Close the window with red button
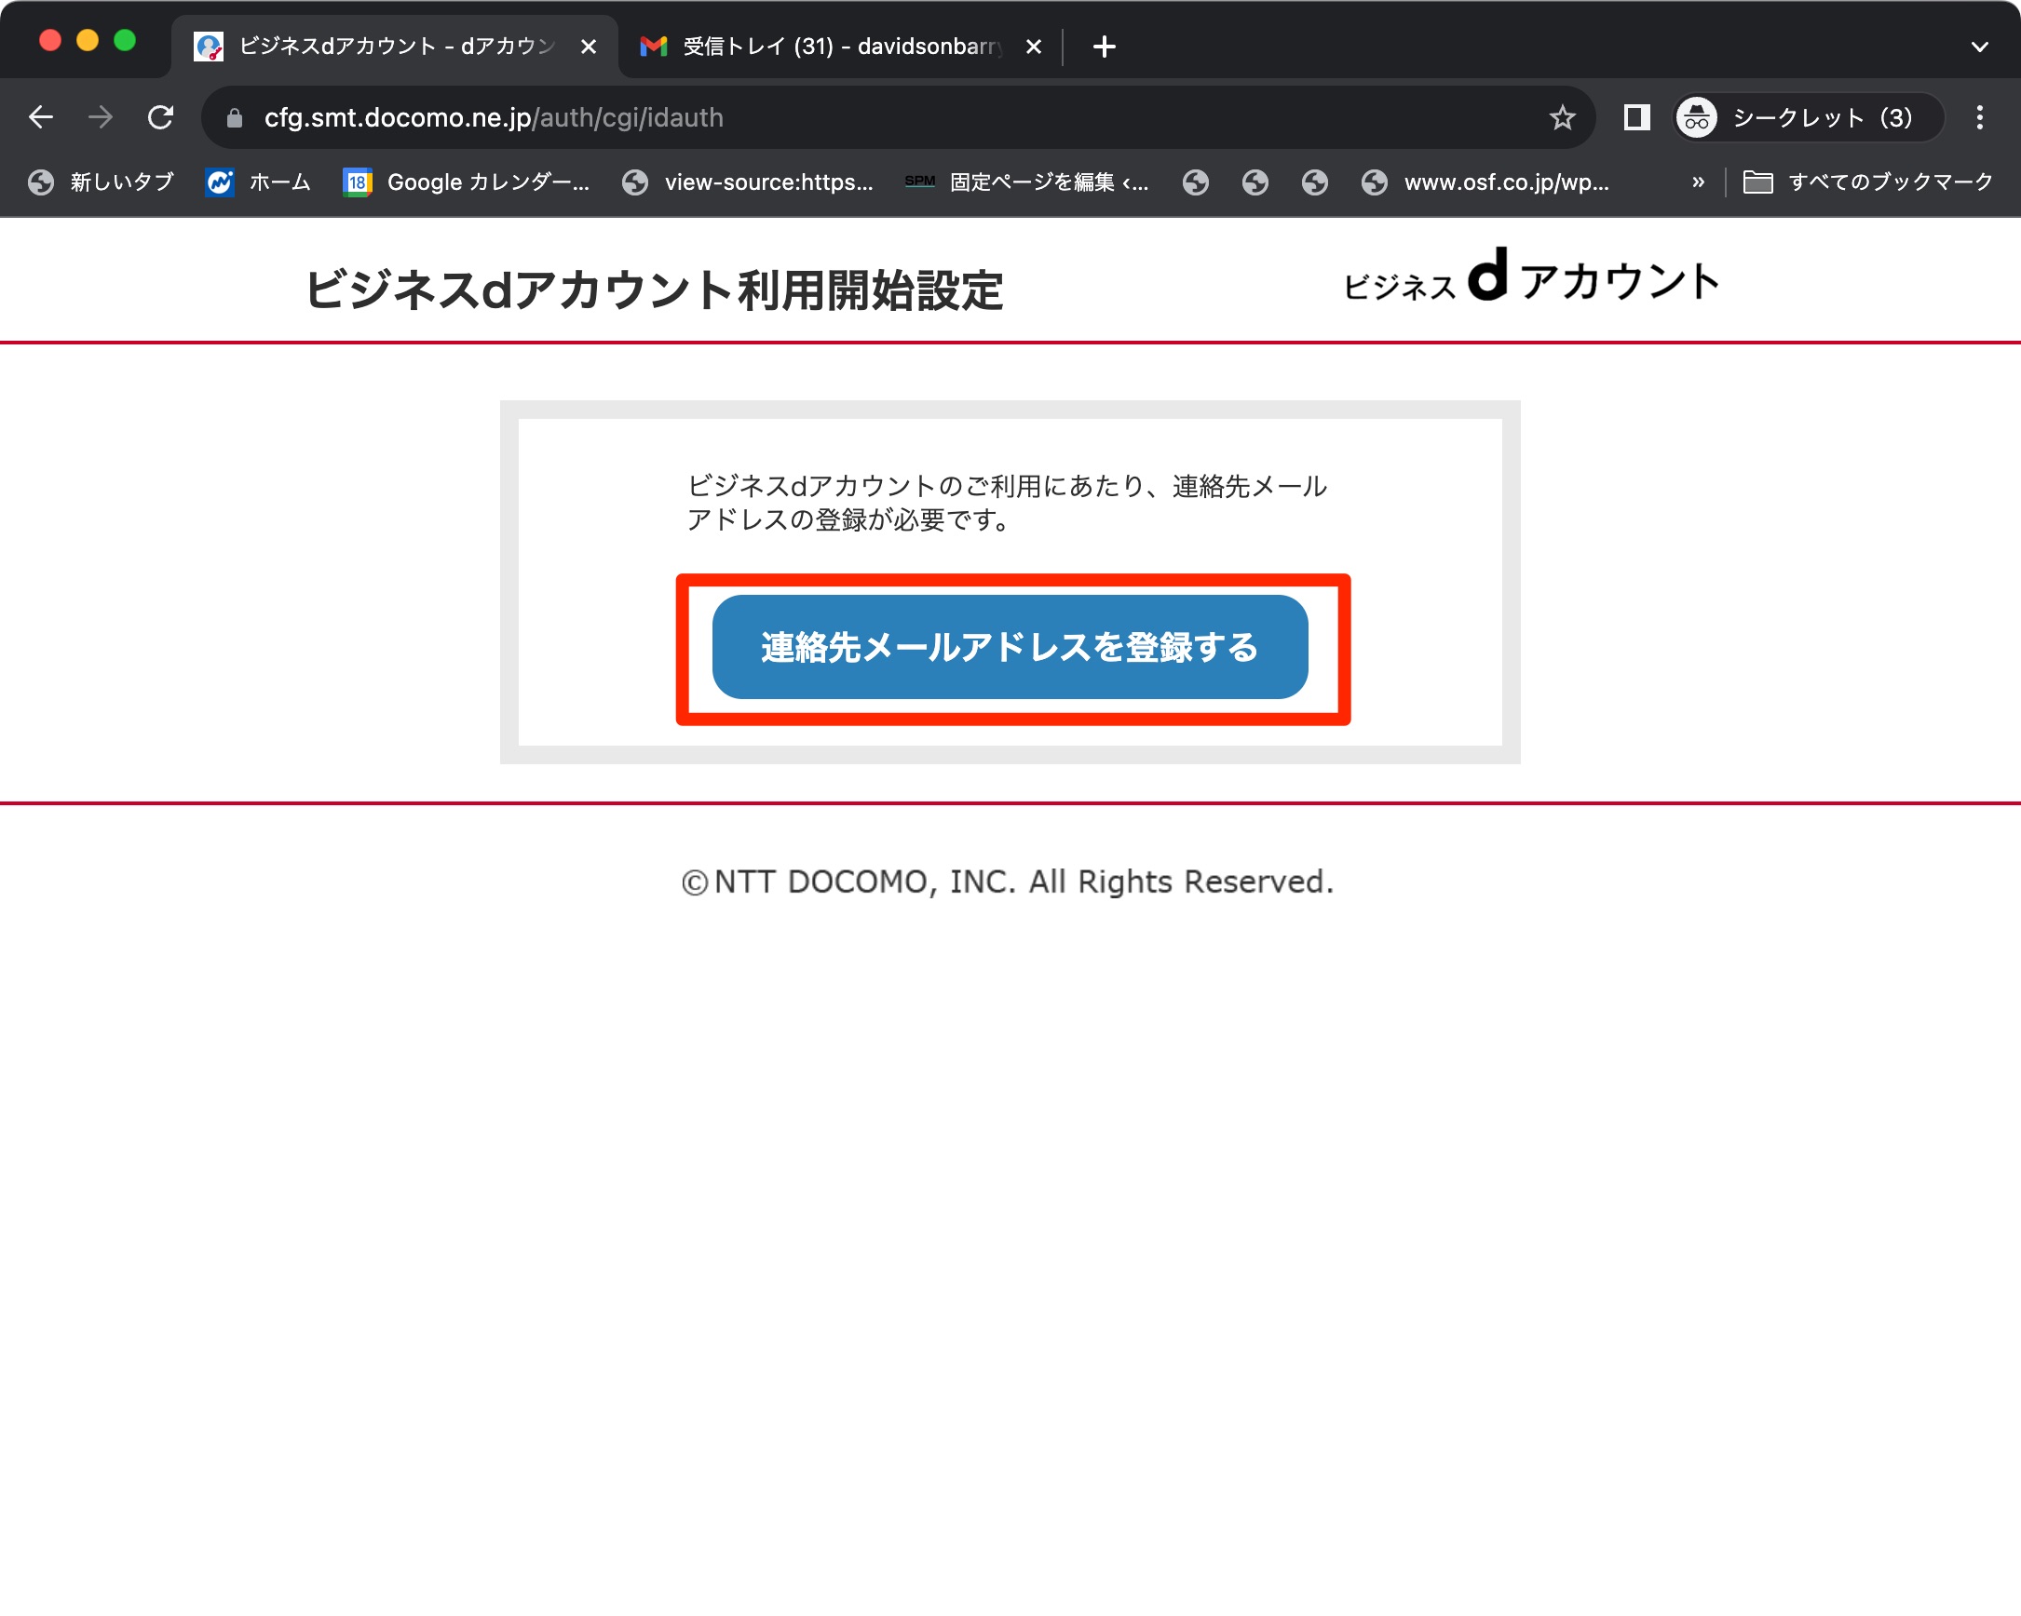The width and height of the screenshot is (2021, 1616). [x=49, y=40]
